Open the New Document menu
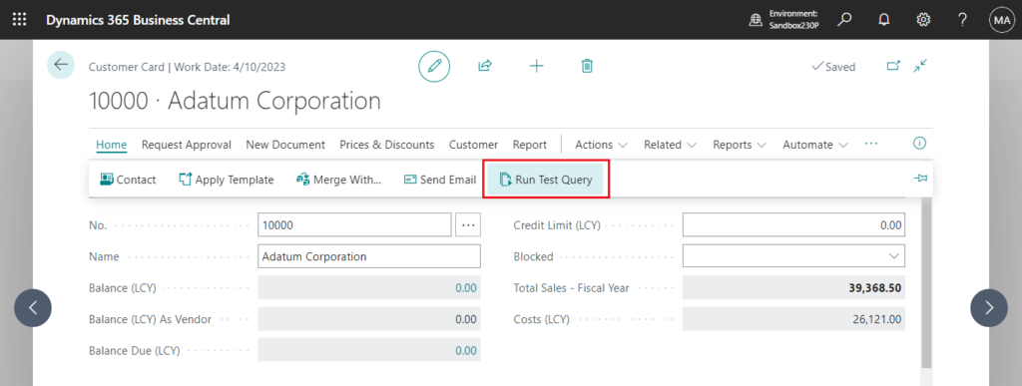Image resolution: width=1022 pixels, height=386 pixels. click(x=285, y=145)
